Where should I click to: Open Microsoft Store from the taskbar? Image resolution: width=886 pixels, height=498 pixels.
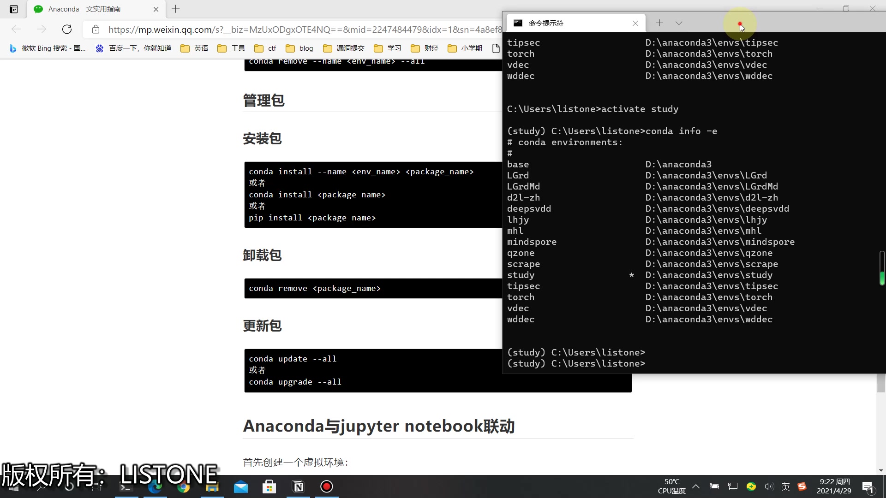click(269, 486)
